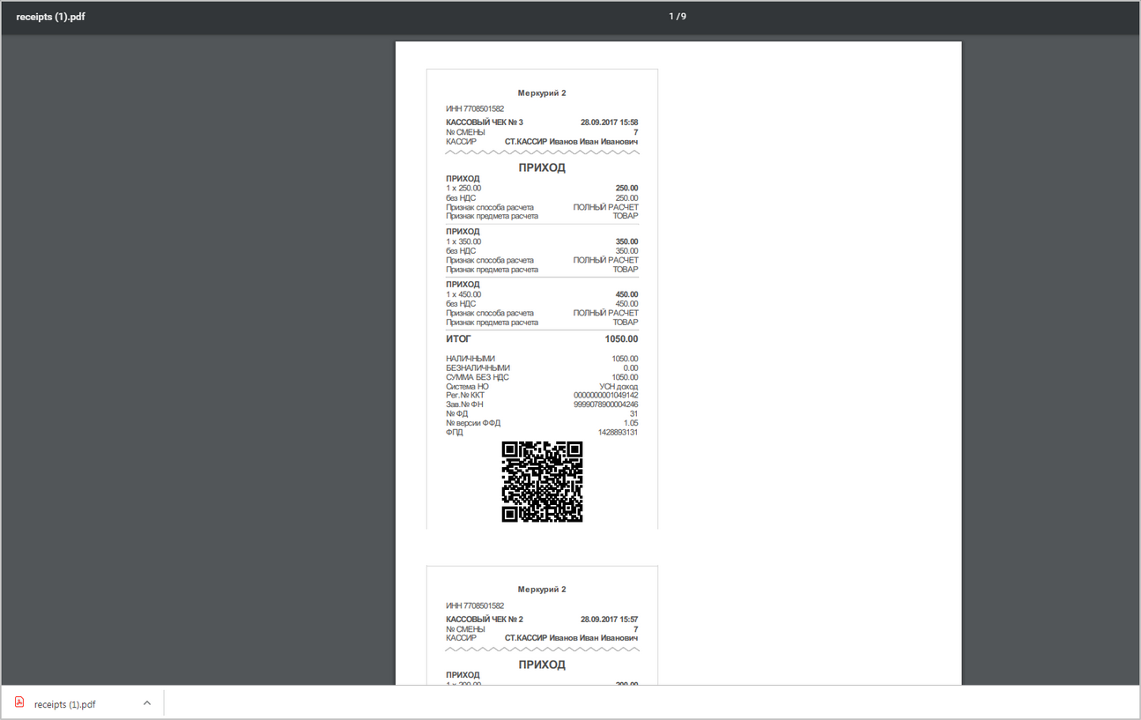
Task: Select ИНН 7708501582 on the first receipt
Action: pos(475,109)
